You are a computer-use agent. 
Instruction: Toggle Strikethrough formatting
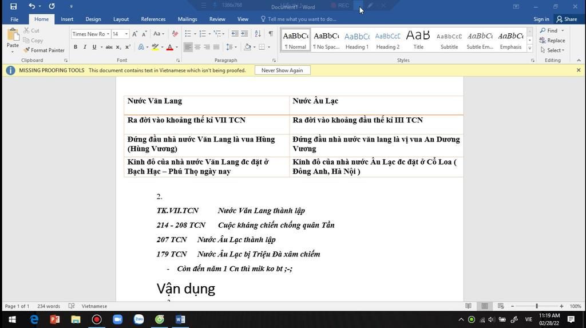pyautogui.click(x=109, y=47)
